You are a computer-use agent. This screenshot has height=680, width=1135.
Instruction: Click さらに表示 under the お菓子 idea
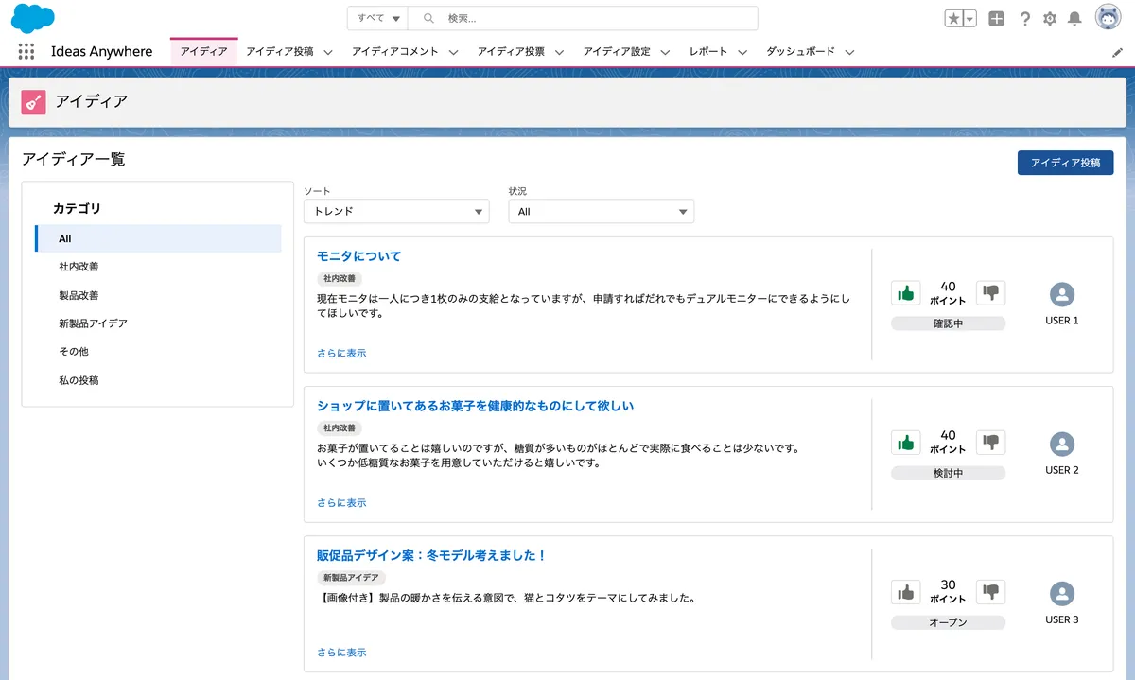click(341, 502)
